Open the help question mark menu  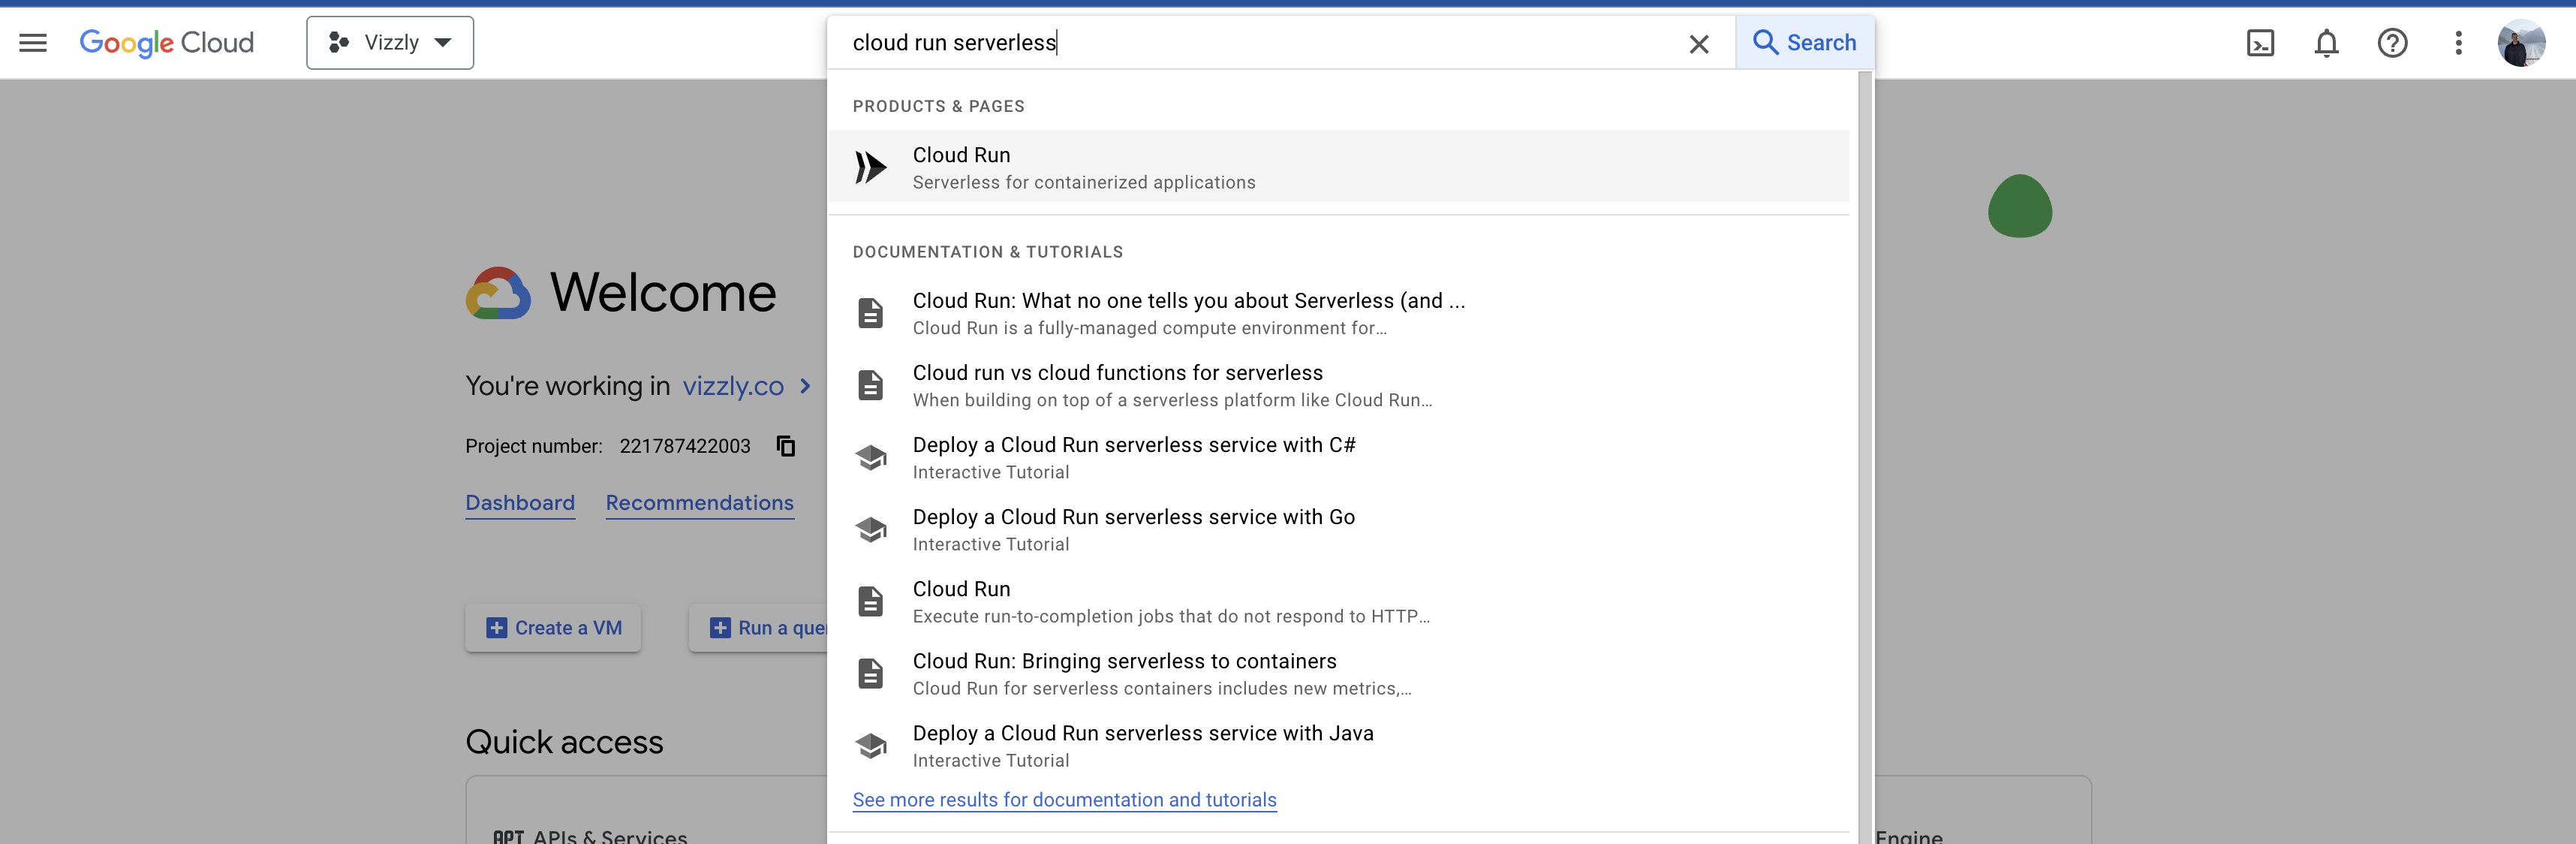pyautogui.click(x=2392, y=43)
